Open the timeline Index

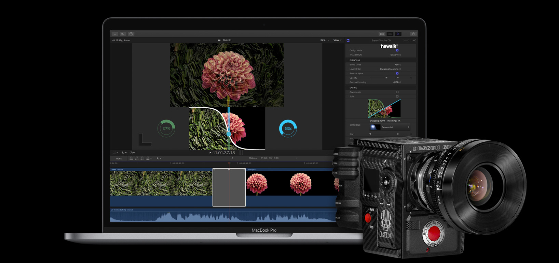119,158
